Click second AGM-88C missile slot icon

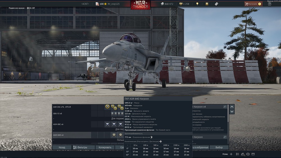114,124
